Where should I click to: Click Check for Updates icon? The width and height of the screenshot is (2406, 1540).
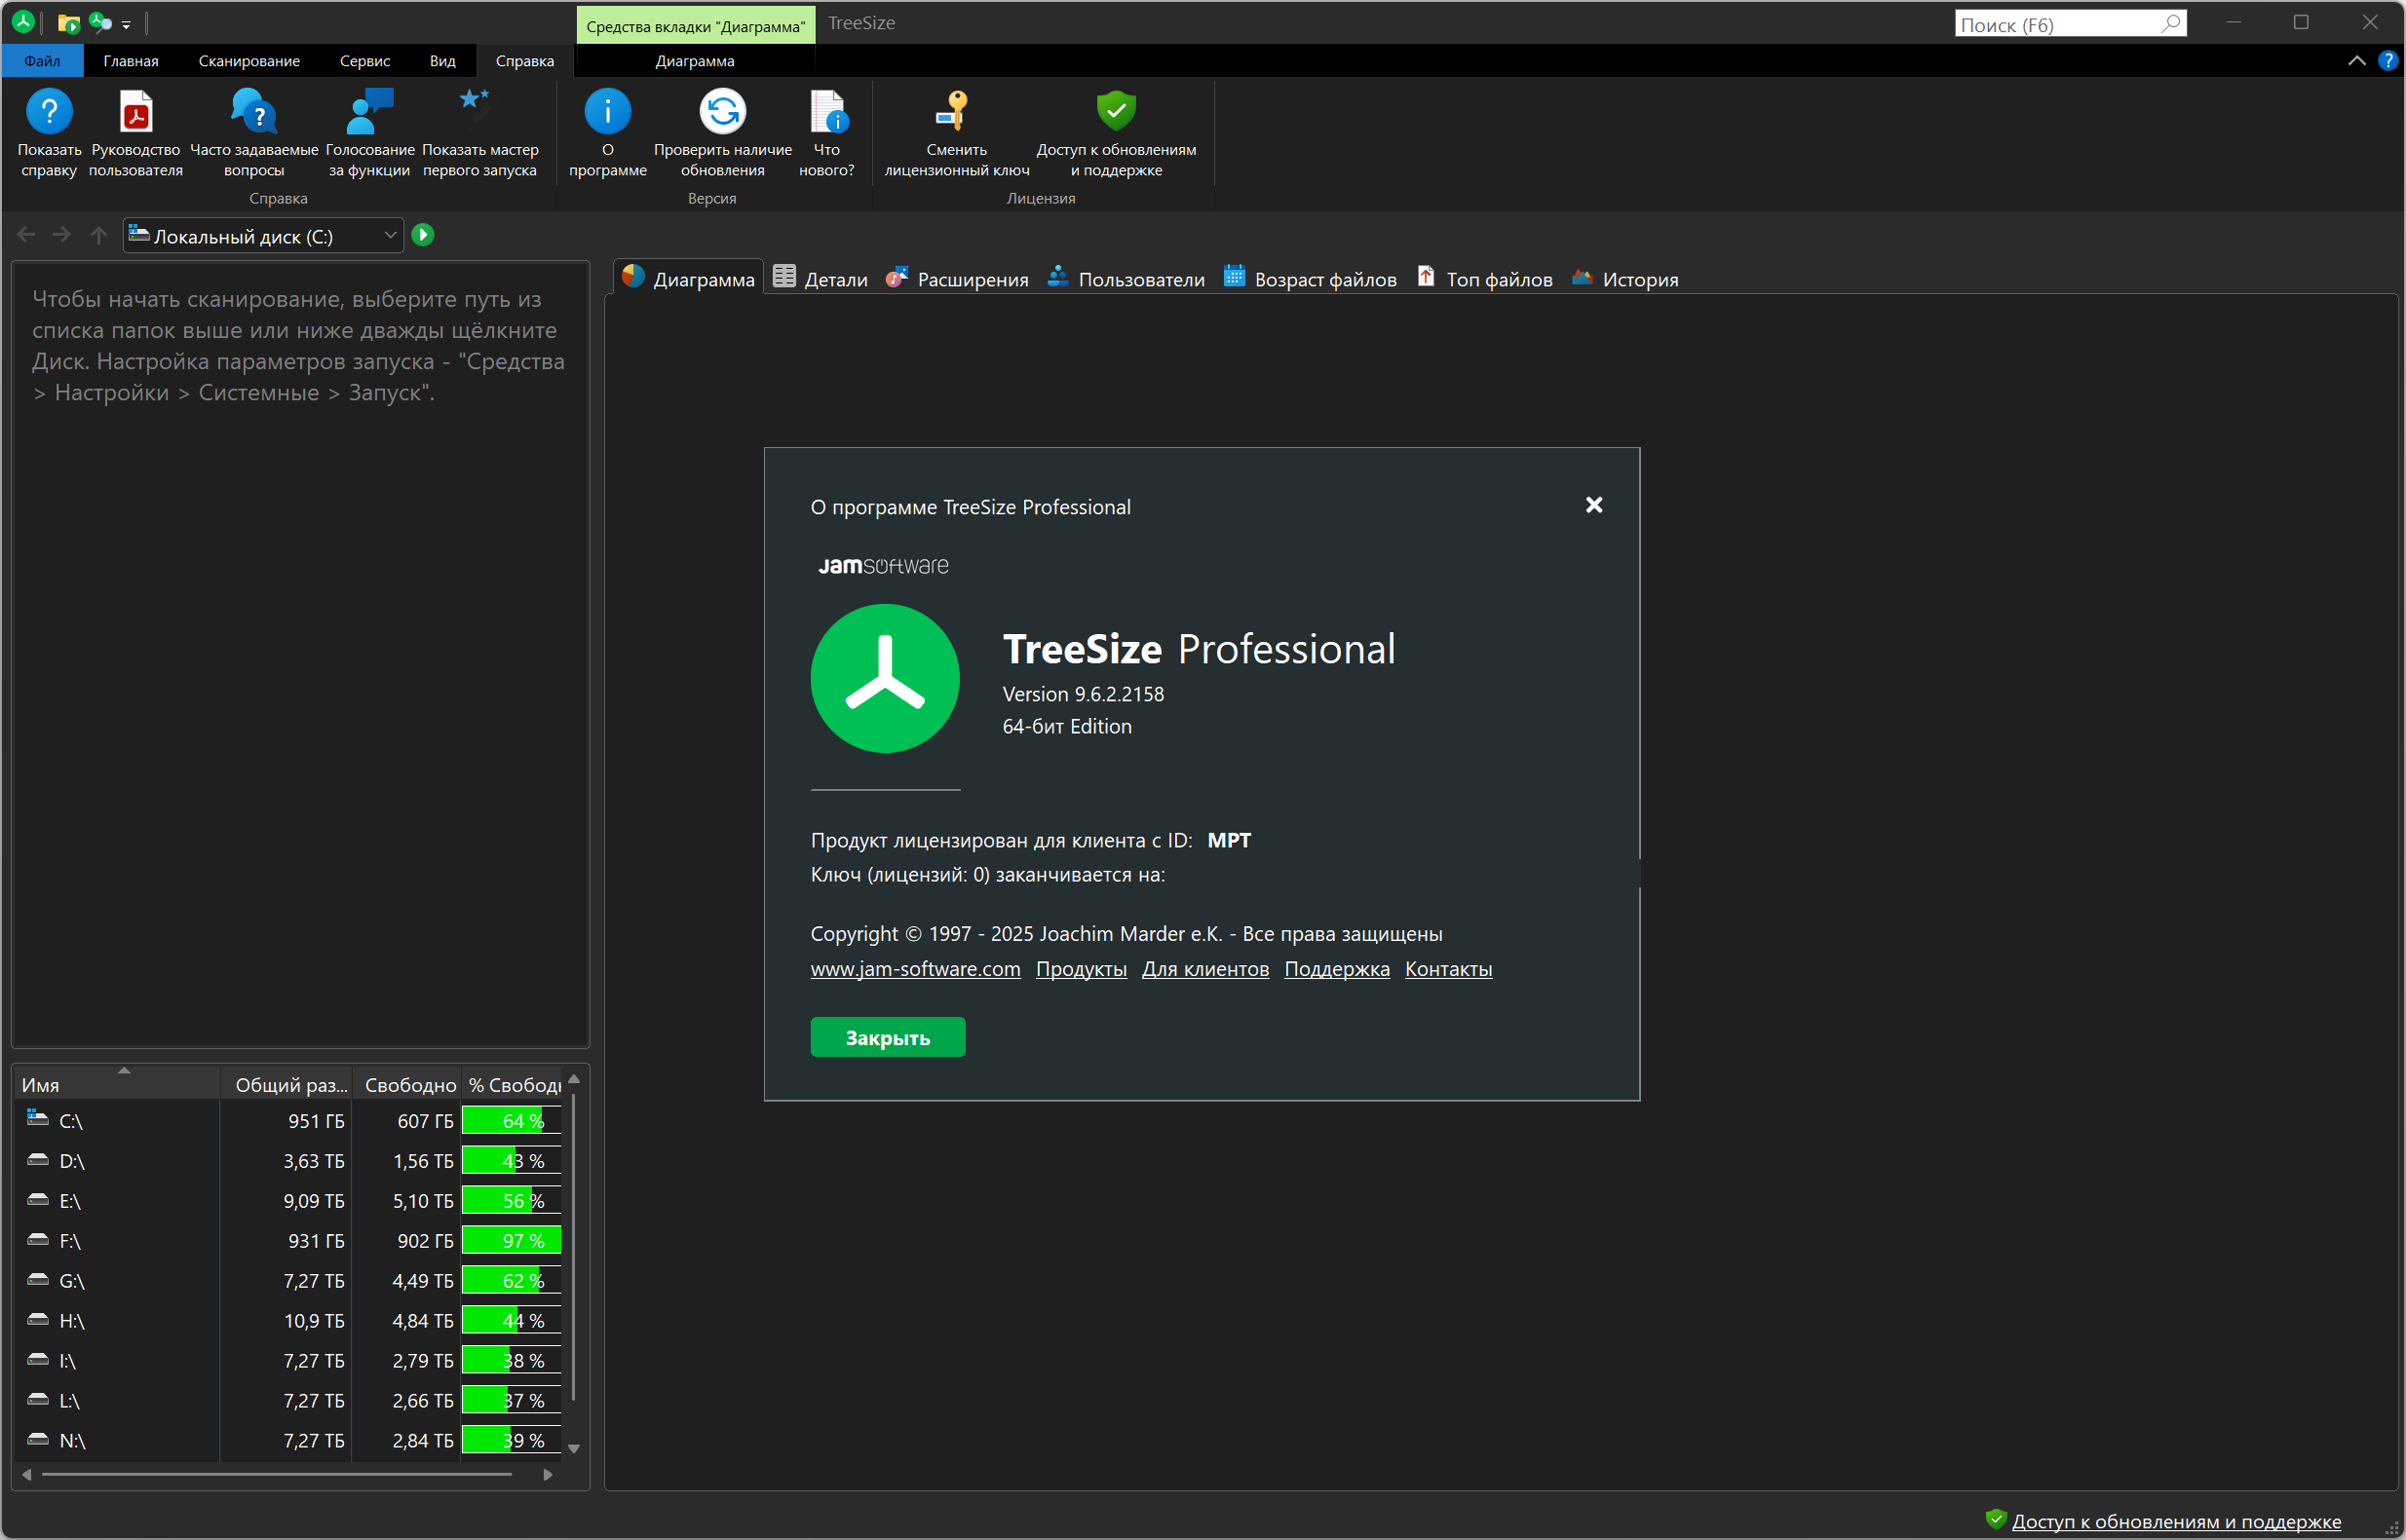722,111
